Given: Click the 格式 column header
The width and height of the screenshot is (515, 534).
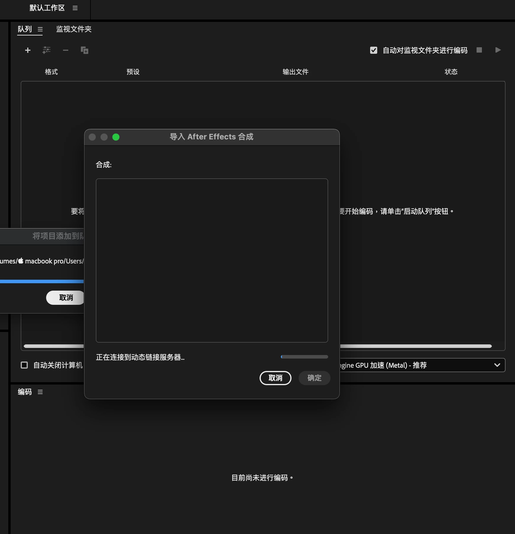Looking at the screenshot, I should [x=51, y=72].
